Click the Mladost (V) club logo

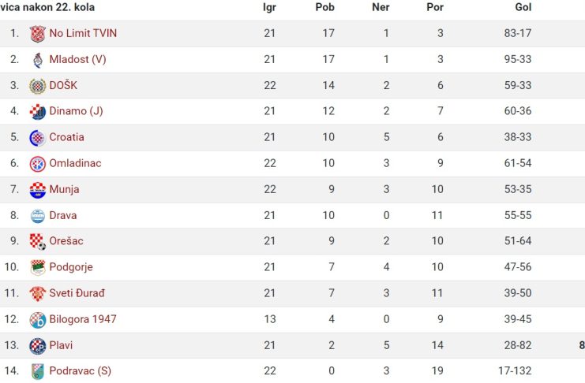[38, 60]
